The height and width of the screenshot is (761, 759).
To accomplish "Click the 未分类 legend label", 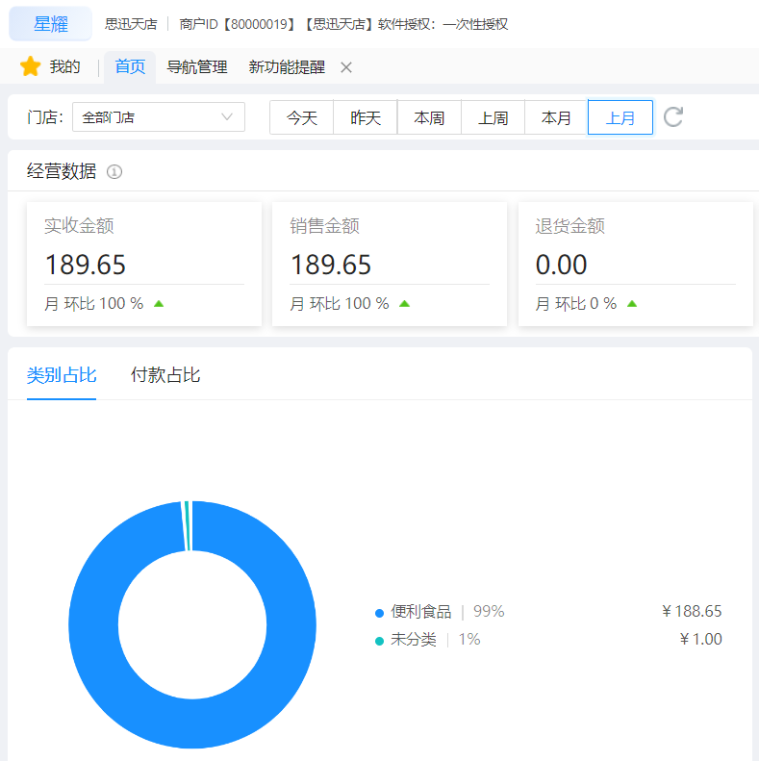I will point(414,639).
